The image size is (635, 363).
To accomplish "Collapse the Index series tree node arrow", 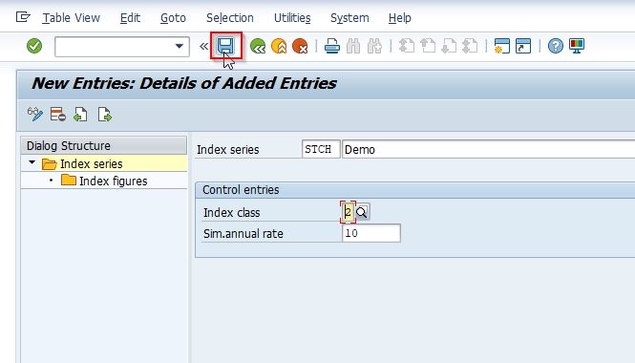I will [x=32, y=162].
